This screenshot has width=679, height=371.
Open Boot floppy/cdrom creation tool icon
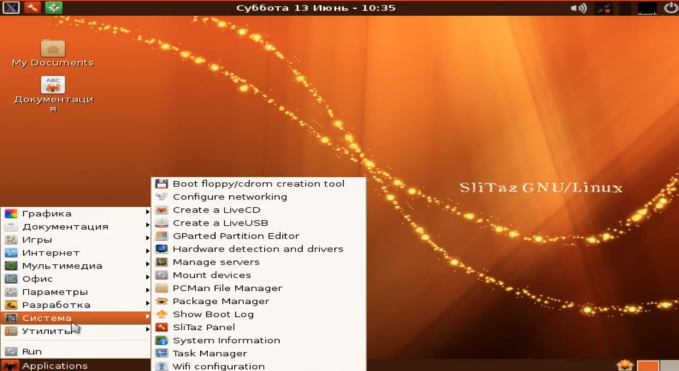(x=162, y=184)
